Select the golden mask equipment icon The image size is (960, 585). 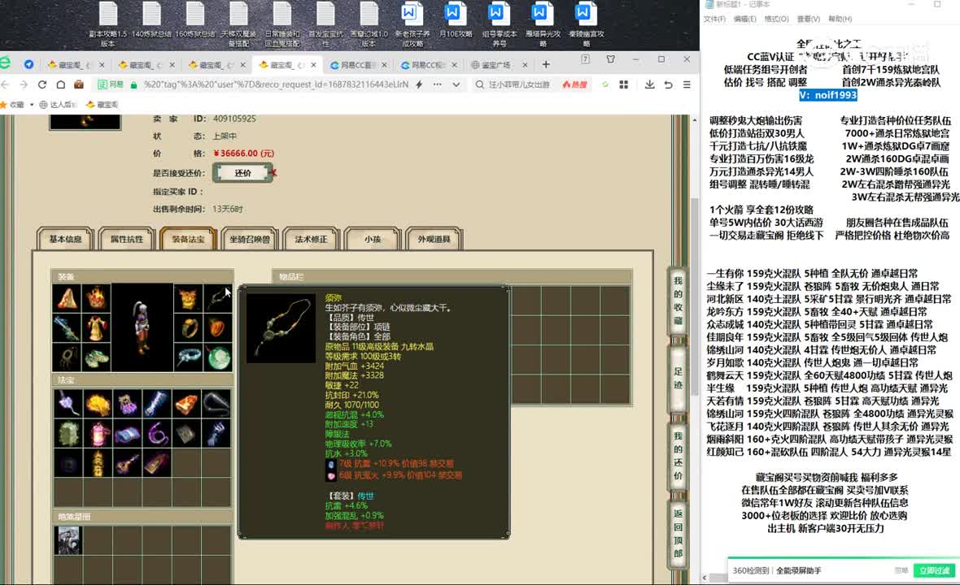pos(188,298)
